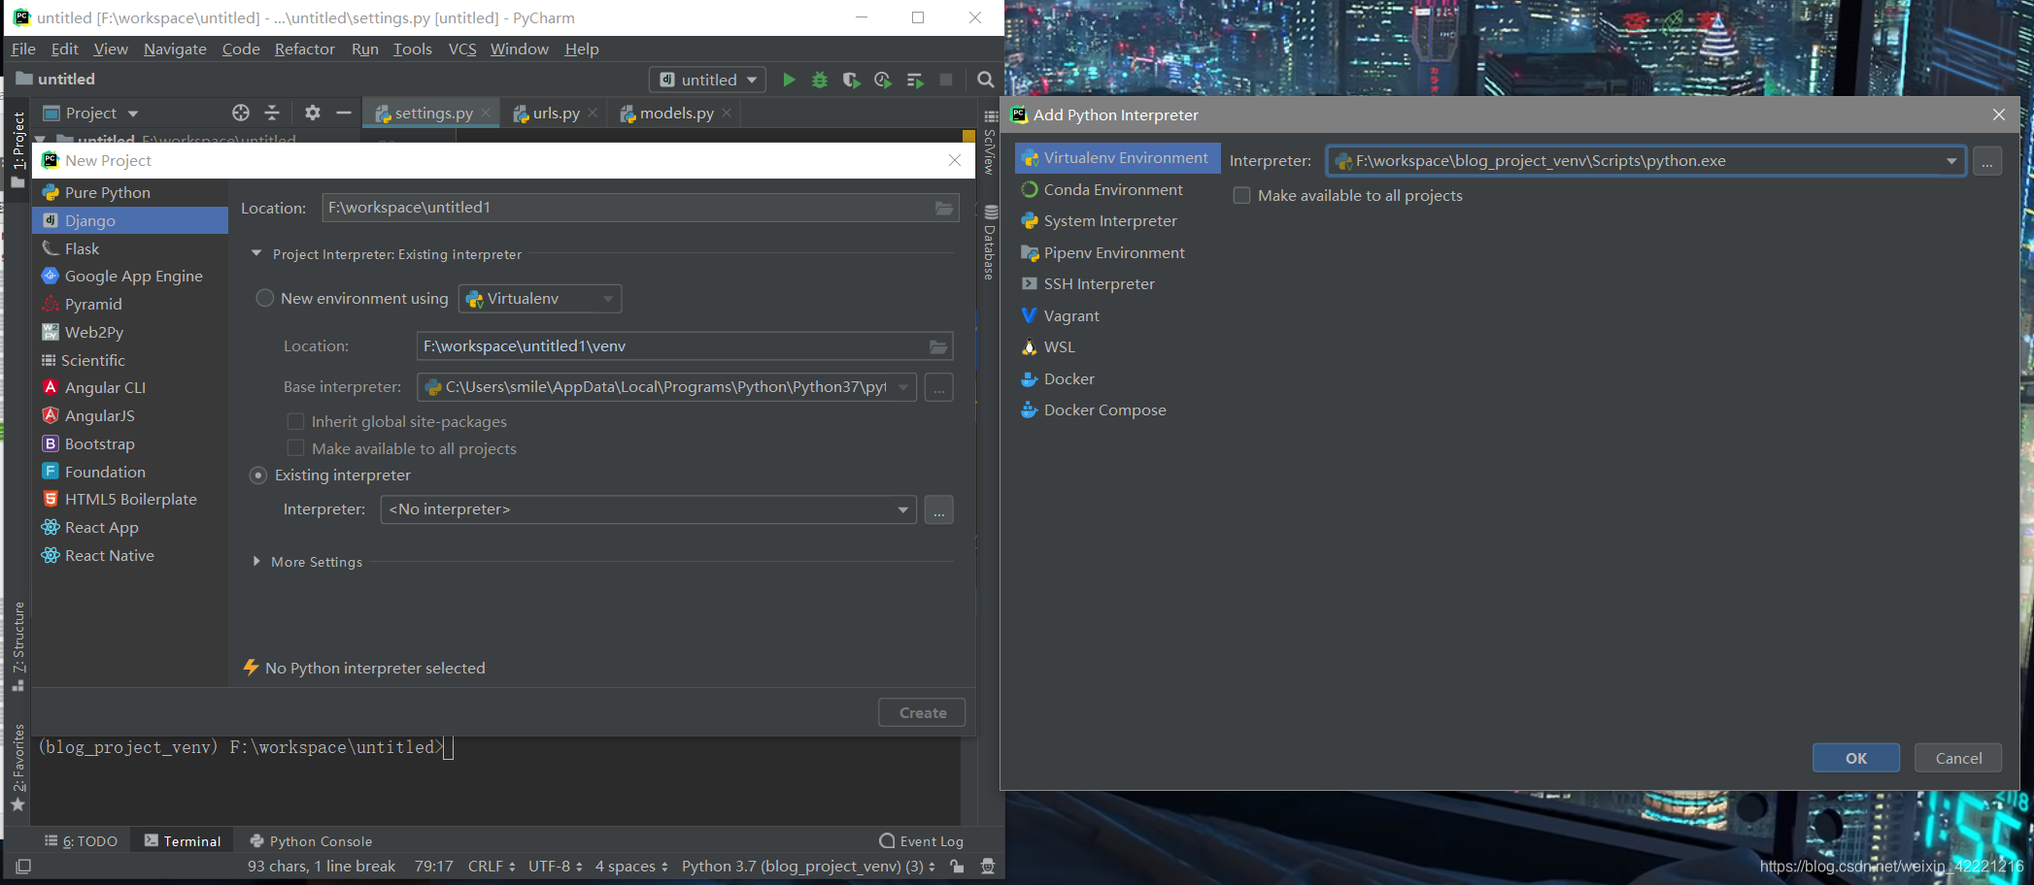Open Python 3.7 interpreter selector in status bar
Viewport: 2034px width, 885px height.
point(808,867)
